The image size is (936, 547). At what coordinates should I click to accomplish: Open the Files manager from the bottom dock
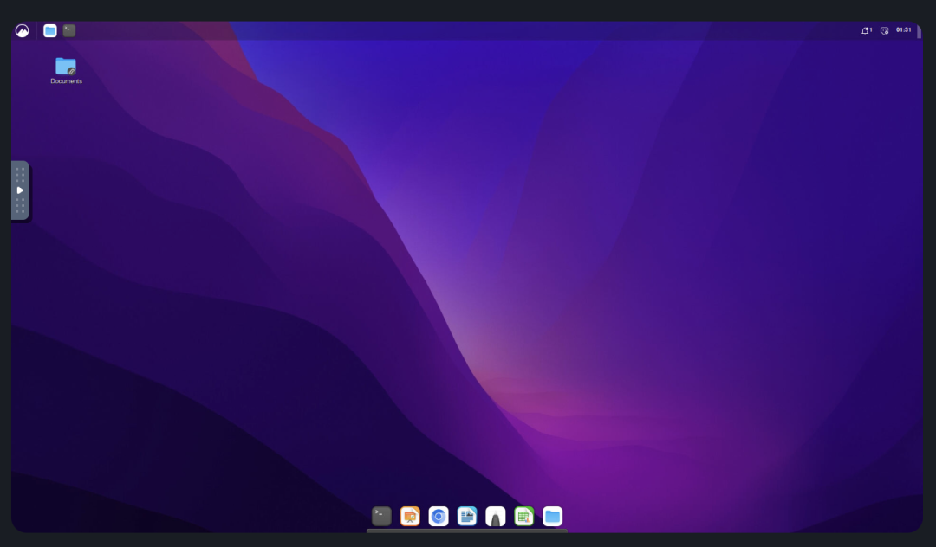click(x=552, y=517)
